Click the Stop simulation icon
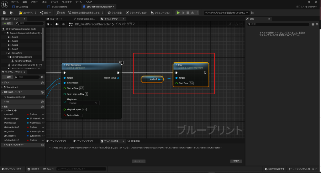The image size is (321, 173). (x=188, y=13)
